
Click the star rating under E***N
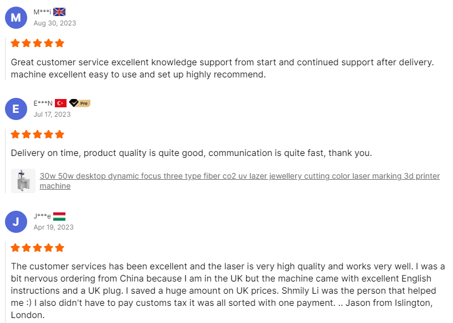[38, 134]
